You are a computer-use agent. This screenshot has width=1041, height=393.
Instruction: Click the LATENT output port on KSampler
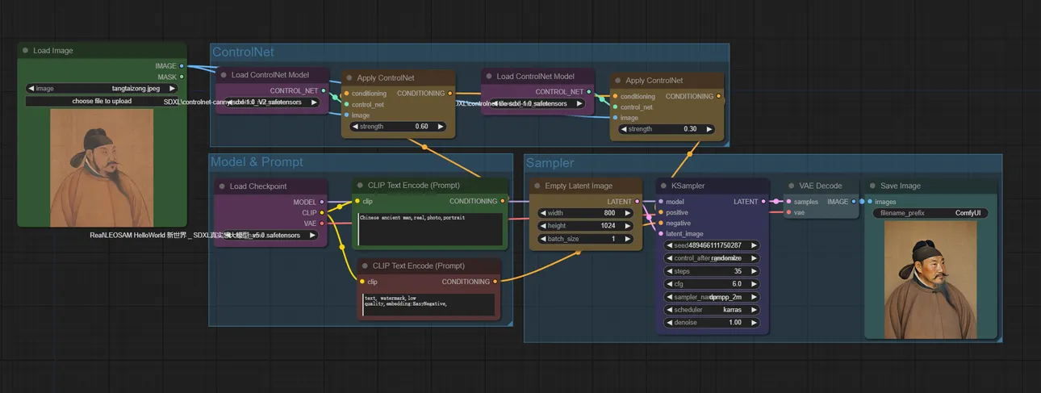763,202
